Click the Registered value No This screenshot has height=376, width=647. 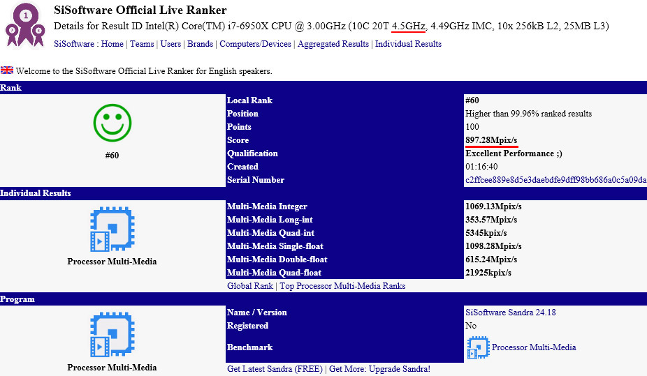tap(471, 326)
